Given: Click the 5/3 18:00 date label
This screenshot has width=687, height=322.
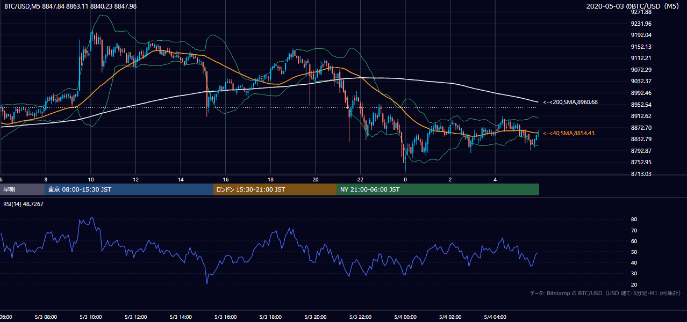Looking at the screenshot, I should tap(270, 317).
